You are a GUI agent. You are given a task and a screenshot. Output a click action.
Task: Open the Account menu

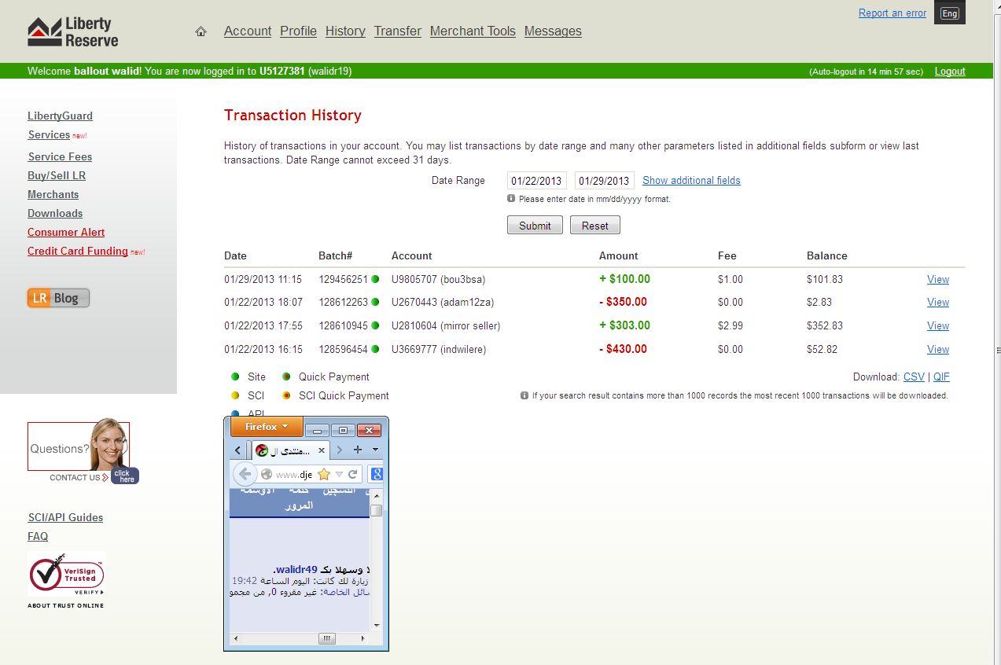coord(248,31)
